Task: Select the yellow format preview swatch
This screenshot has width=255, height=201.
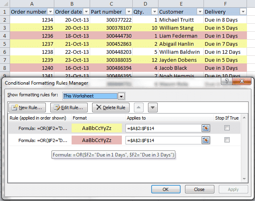Action: [x=97, y=128]
